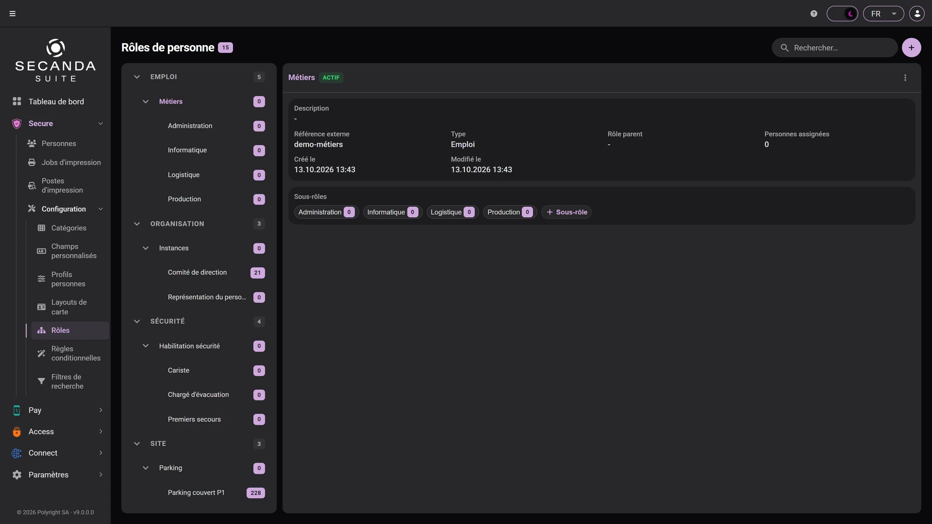The image size is (932, 524).
Task: Collapse the Instances tree node chevron
Action: point(146,248)
